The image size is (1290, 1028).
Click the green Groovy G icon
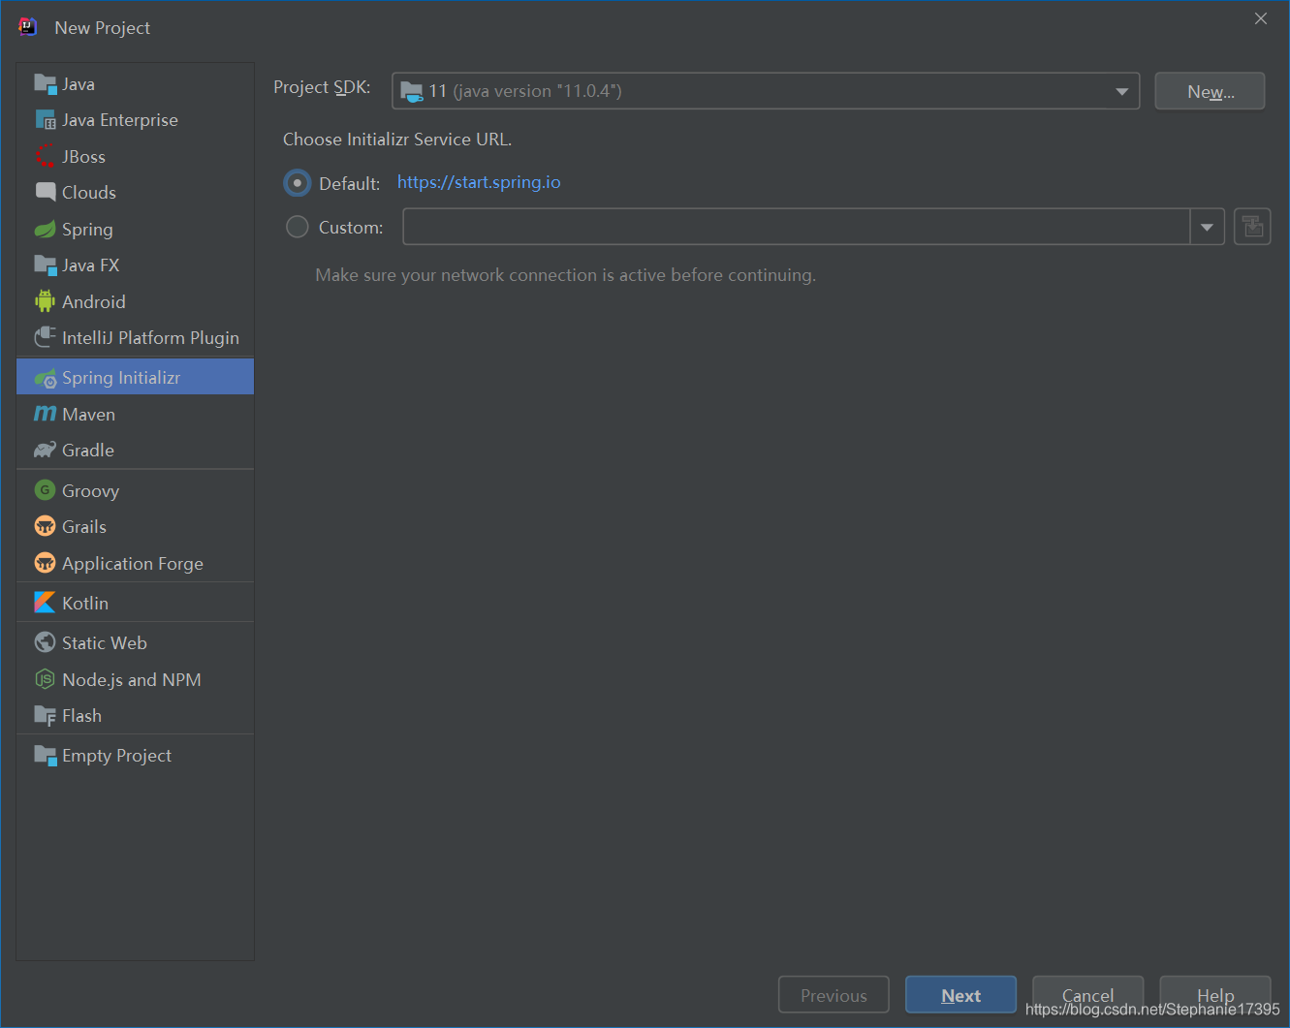pyautogui.click(x=46, y=490)
